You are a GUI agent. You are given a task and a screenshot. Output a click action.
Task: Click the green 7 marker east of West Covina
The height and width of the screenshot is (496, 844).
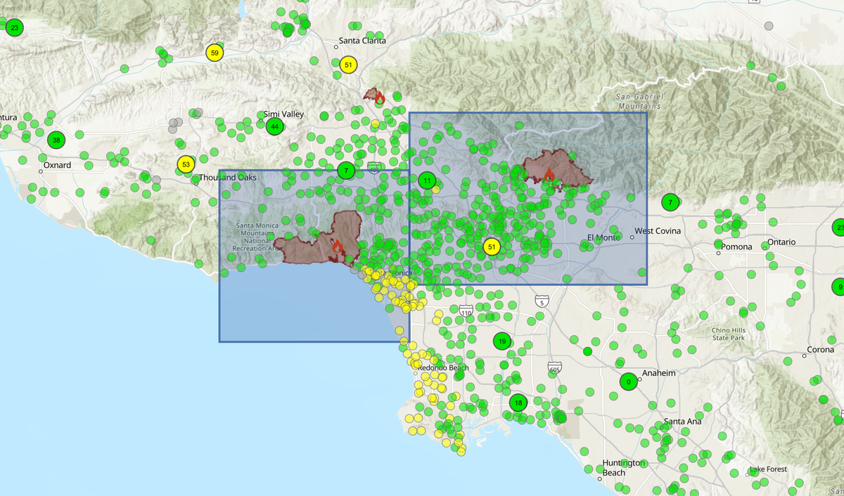pos(670,203)
